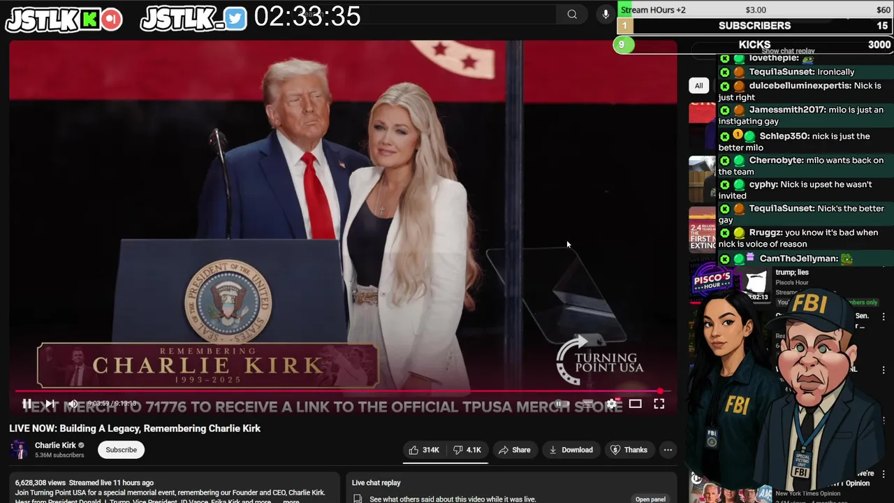This screenshot has height=503, width=894.
Task: Expand the video description with '...more'
Action: click(x=291, y=501)
